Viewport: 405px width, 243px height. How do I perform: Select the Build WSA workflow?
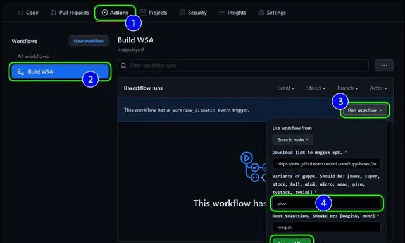60,71
